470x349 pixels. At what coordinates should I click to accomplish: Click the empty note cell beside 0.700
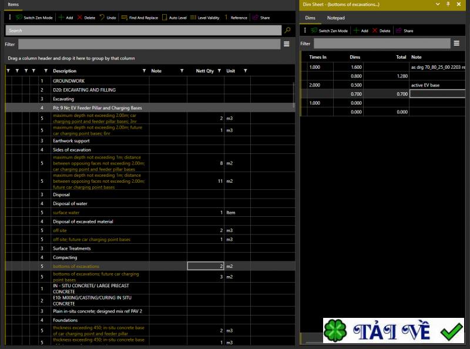(x=437, y=94)
